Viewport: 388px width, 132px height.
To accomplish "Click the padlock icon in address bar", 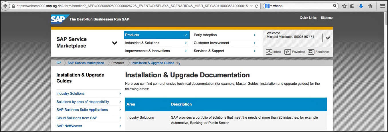I will (x=13, y=6).
